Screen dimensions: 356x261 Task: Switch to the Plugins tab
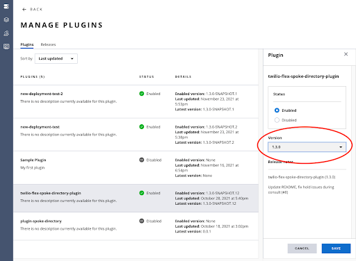coord(27,44)
